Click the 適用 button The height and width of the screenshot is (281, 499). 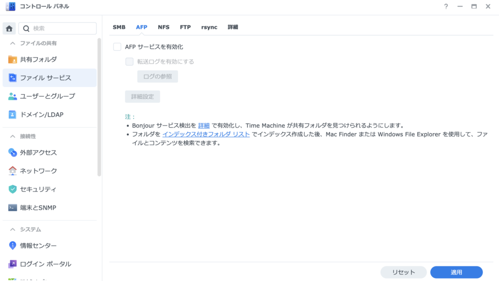coord(456,272)
